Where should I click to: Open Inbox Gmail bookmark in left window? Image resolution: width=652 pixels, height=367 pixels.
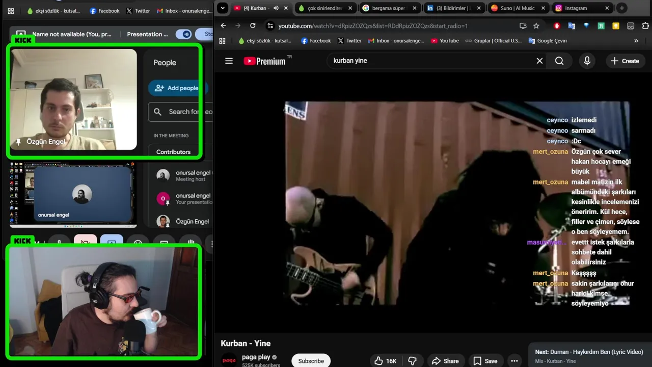[x=184, y=11]
